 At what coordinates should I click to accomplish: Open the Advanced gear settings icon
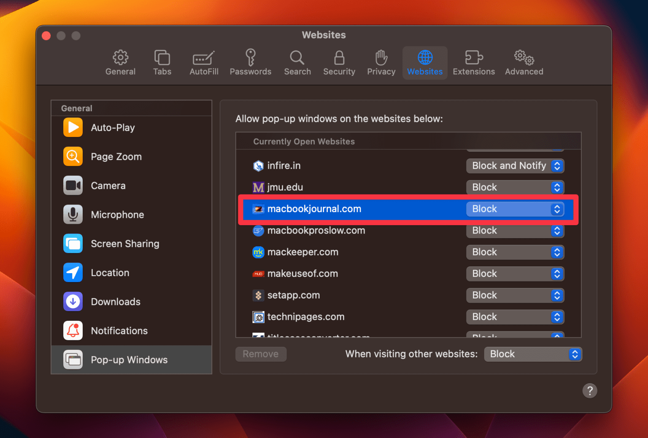[x=523, y=62]
